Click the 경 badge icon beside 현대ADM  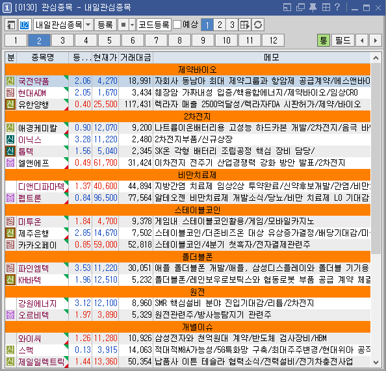[x=10, y=92]
